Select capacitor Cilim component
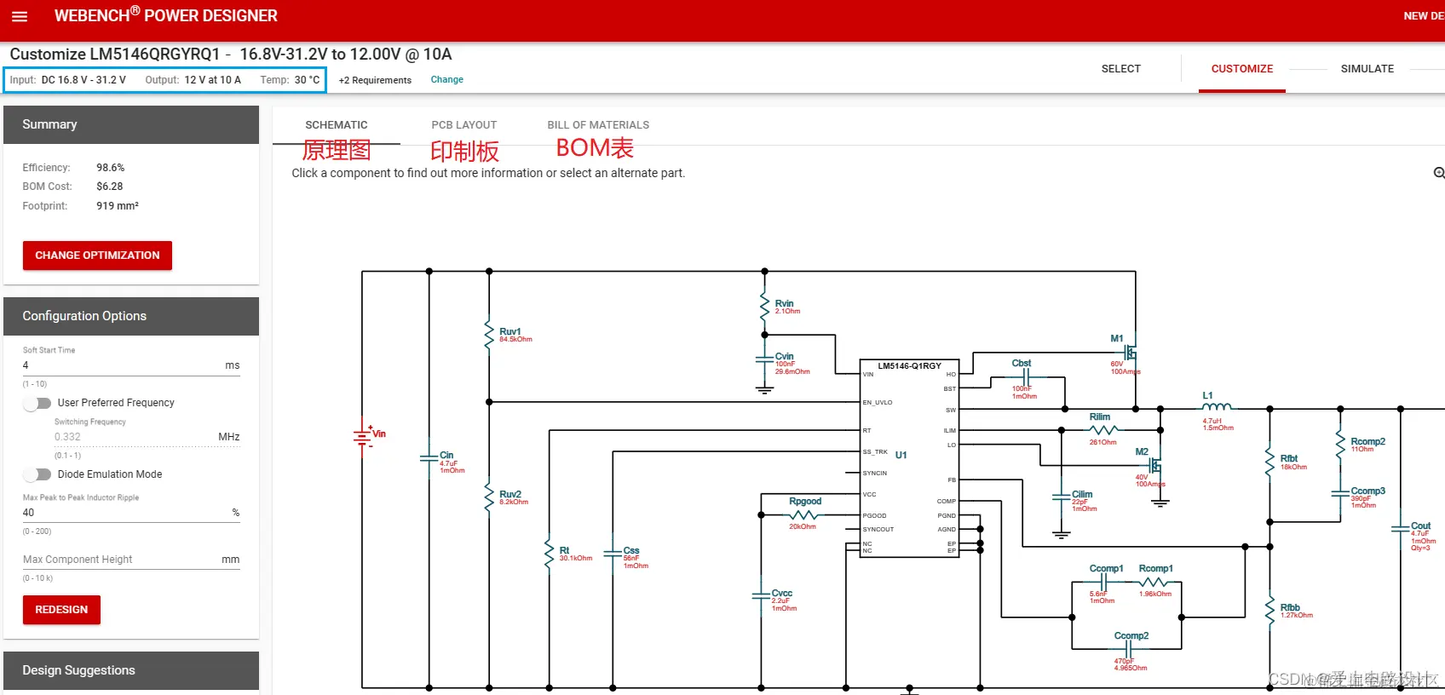Viewport: 1445px width, 695px height. tap(1061, 497)
